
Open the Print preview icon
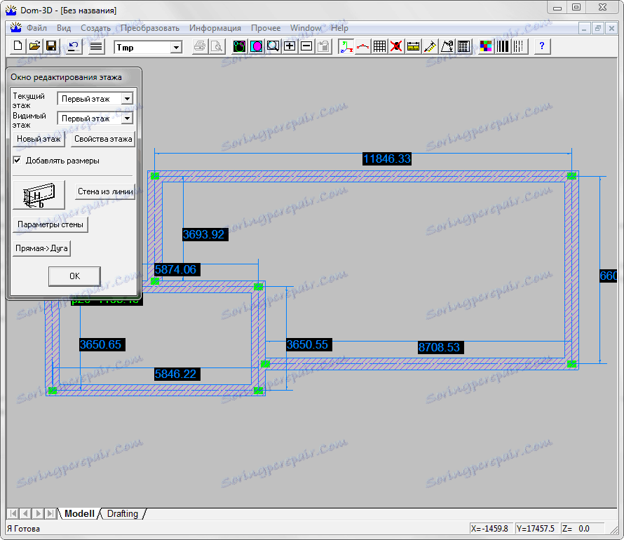(x=217, y=46)
